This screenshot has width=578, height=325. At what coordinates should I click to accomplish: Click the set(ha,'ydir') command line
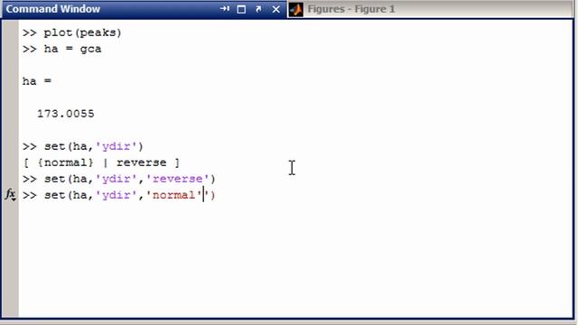[83, 146]
